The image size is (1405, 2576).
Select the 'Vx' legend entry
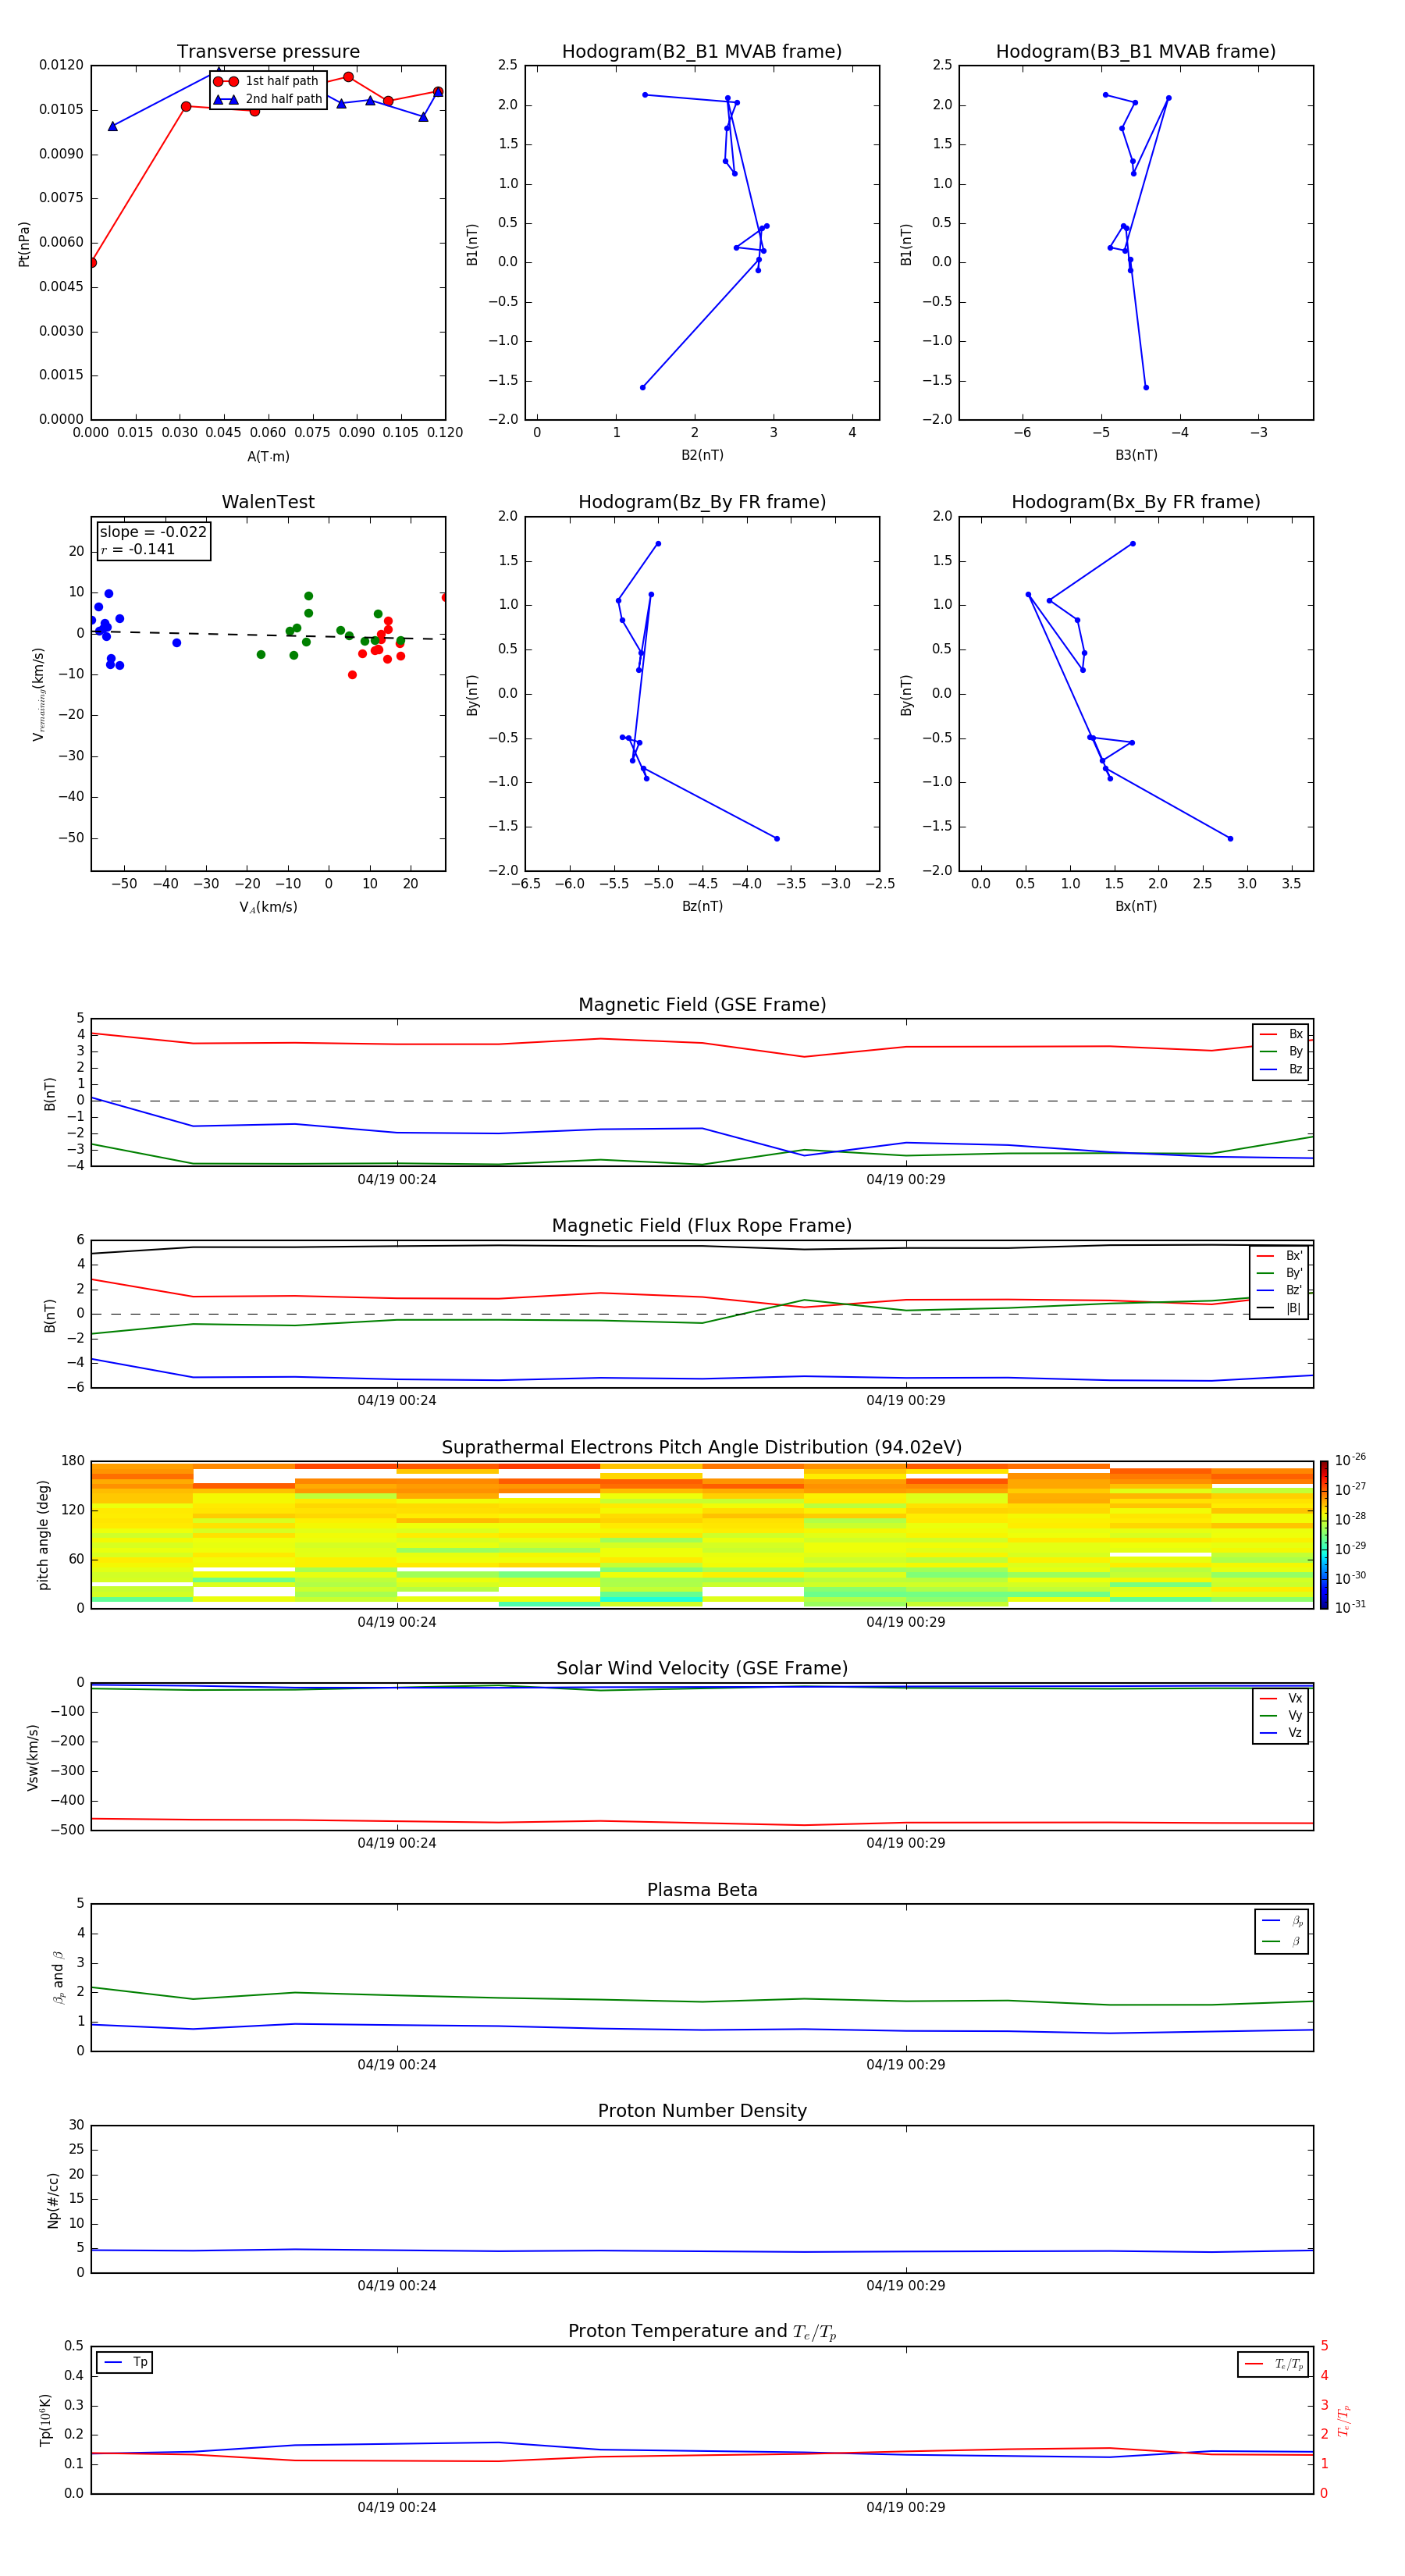1281,1698
